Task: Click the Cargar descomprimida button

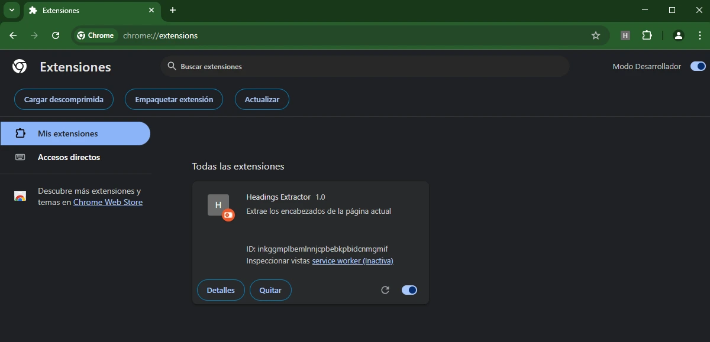Action: [63, 99]
